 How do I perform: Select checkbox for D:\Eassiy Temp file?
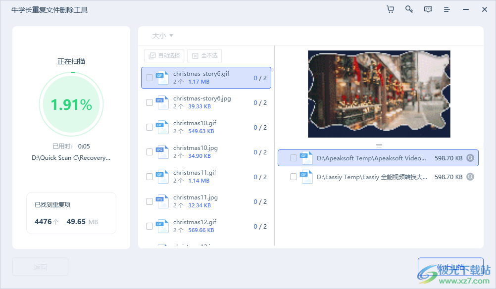294,177
